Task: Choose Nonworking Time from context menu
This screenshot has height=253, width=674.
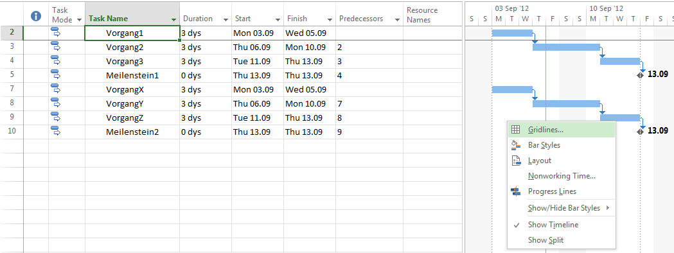Action: point(562,176)
